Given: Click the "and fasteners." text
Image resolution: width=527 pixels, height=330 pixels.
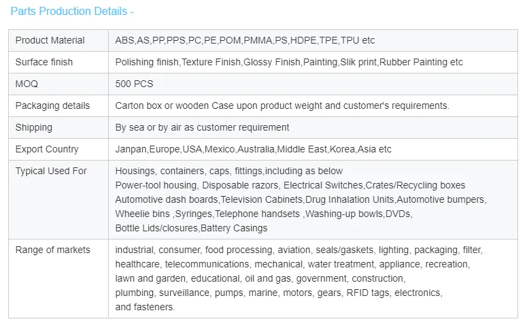Looking at the screenshot, I should [145, 307].
